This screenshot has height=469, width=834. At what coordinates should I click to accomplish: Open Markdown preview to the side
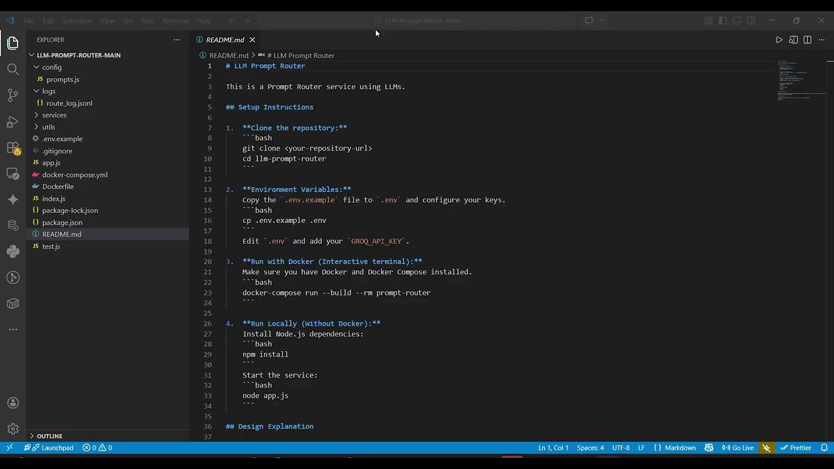pos(793,40)
